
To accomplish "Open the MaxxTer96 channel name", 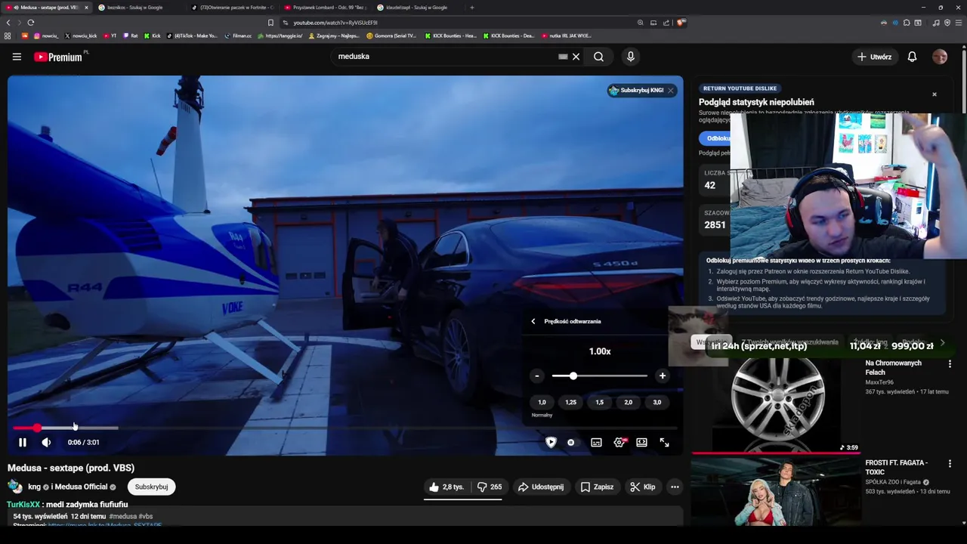I will pos(879,382).
